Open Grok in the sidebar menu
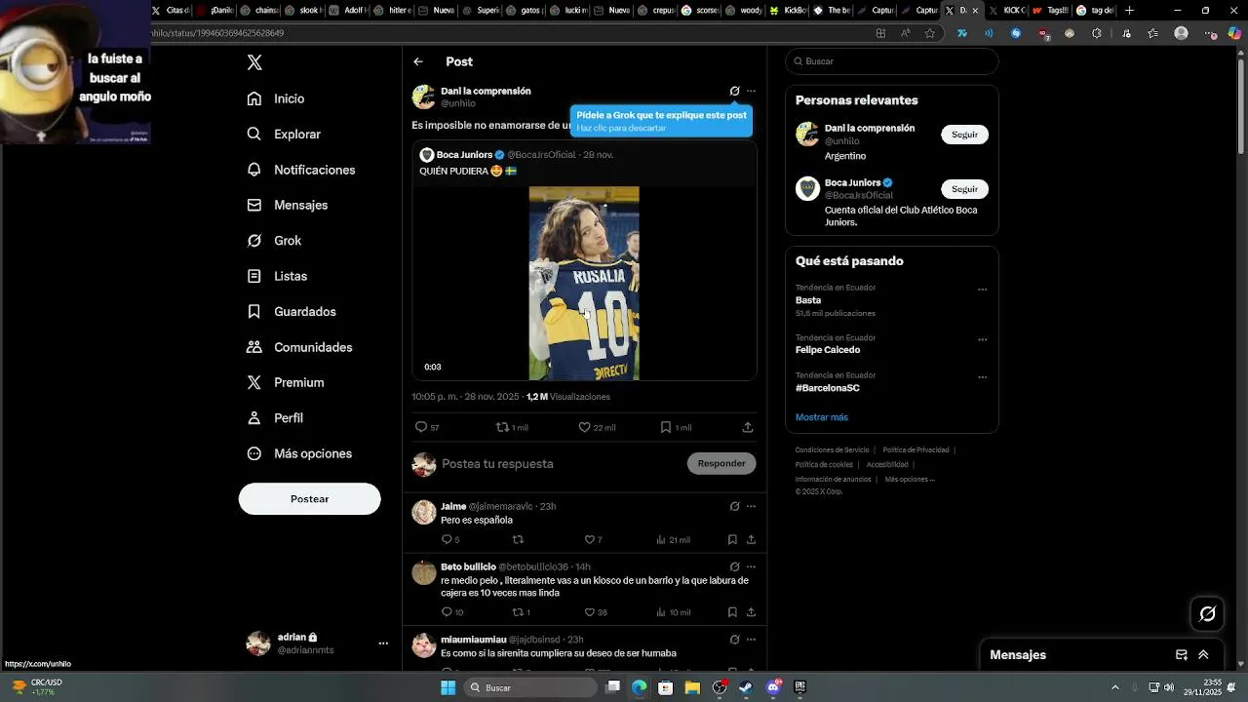This screenshot has height=702, width=1248. 274,241
